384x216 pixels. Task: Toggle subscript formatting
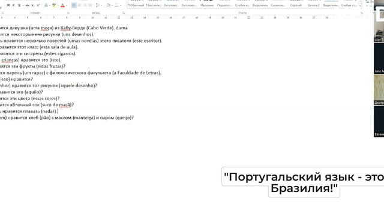(x=33, y=5)
